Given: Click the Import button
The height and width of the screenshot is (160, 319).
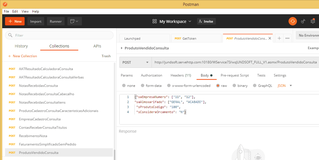Looking at the screenshot, I should (x=36, y=21).
